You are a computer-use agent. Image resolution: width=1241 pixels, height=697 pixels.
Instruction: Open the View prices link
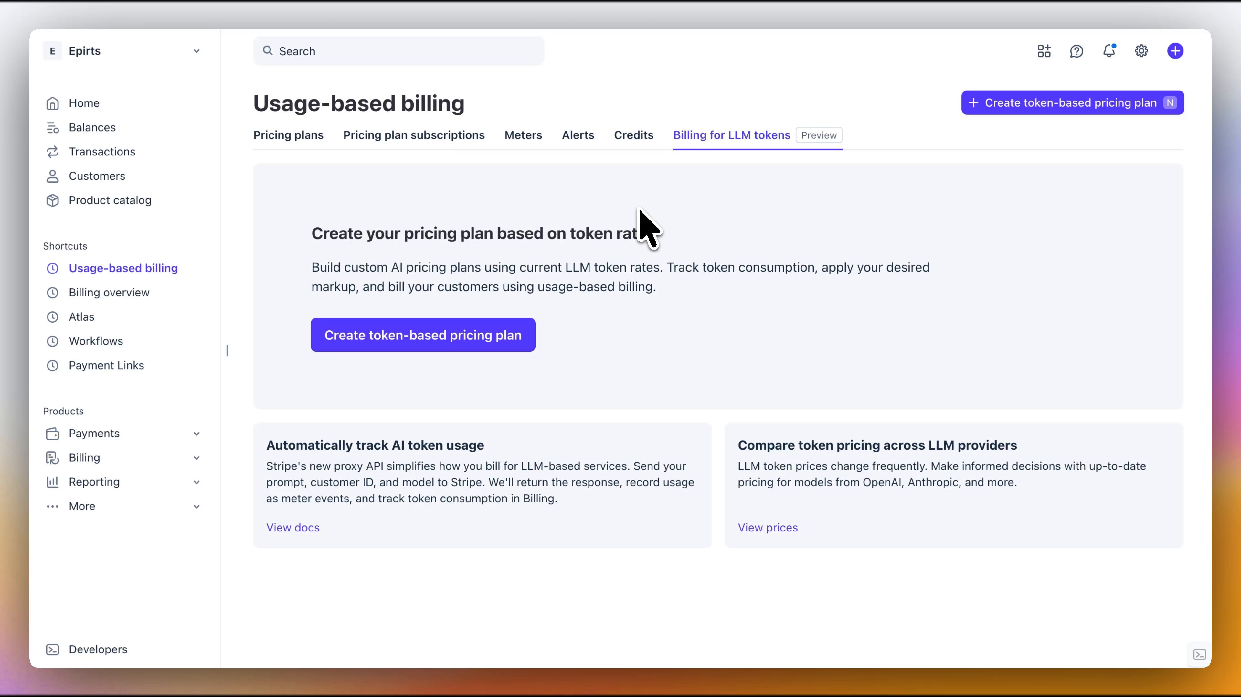pos(768,528)
